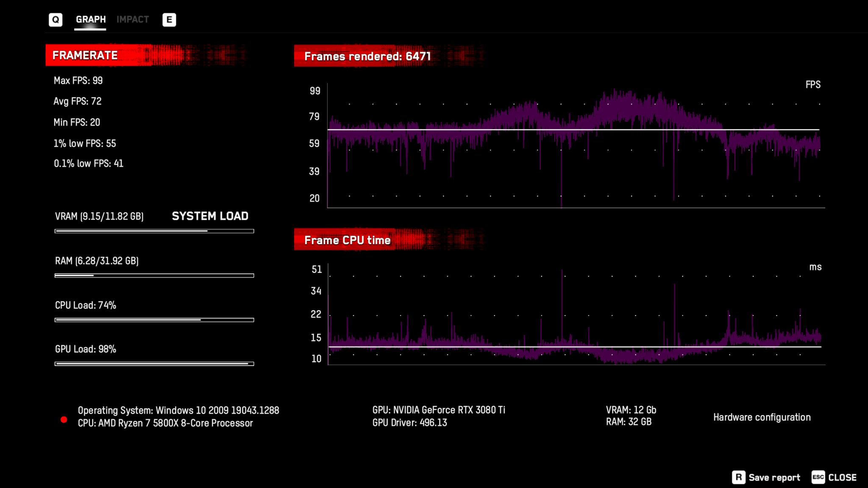868x488 pixels.
Task: Switch to the IMPACT tab
Action: (x=132, y=19)
